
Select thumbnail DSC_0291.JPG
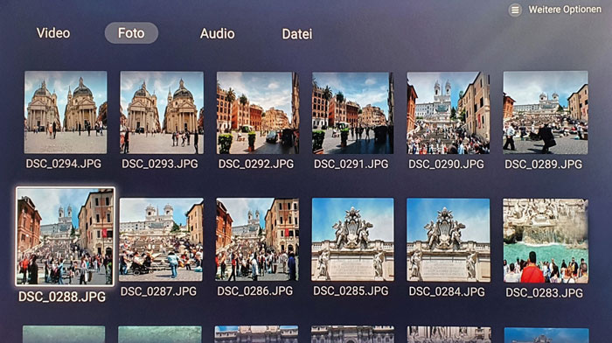[353, 113]
